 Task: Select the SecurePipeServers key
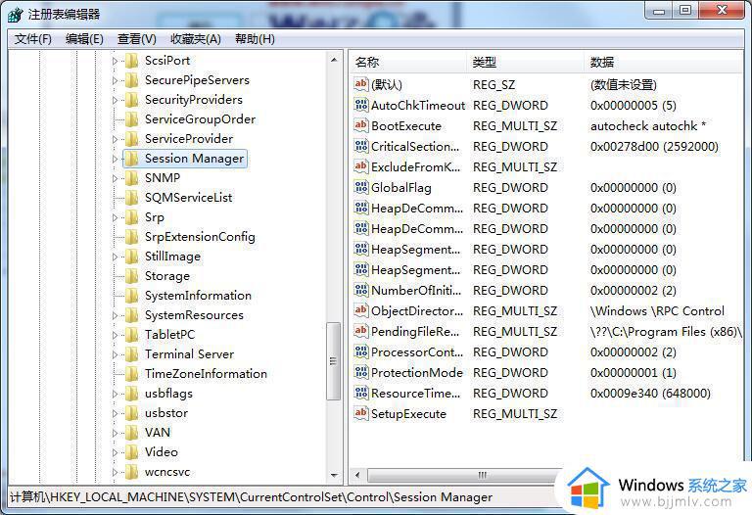pos(197,80)
